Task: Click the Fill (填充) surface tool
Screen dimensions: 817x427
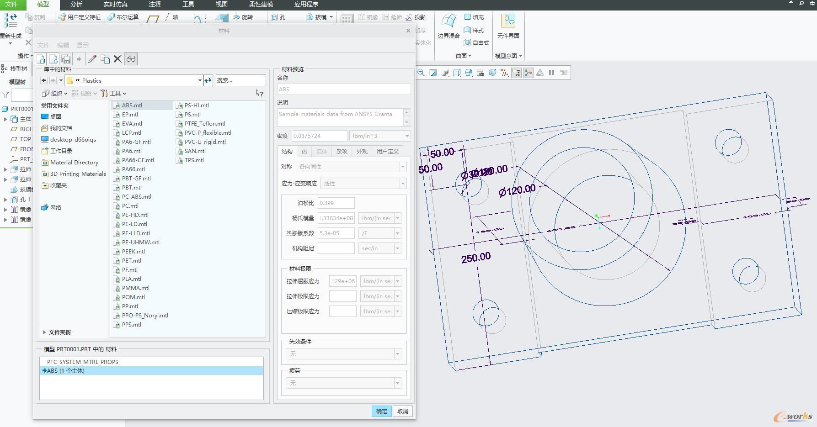Action: tap(474, 17)
